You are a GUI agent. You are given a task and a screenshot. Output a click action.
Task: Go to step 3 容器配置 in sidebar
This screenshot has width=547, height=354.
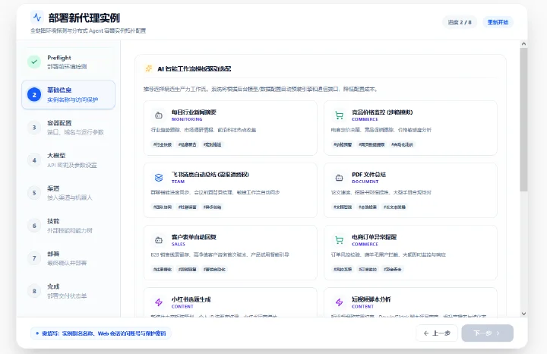coord(68,128)
